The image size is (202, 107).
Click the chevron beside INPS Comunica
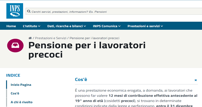point(119,26)
